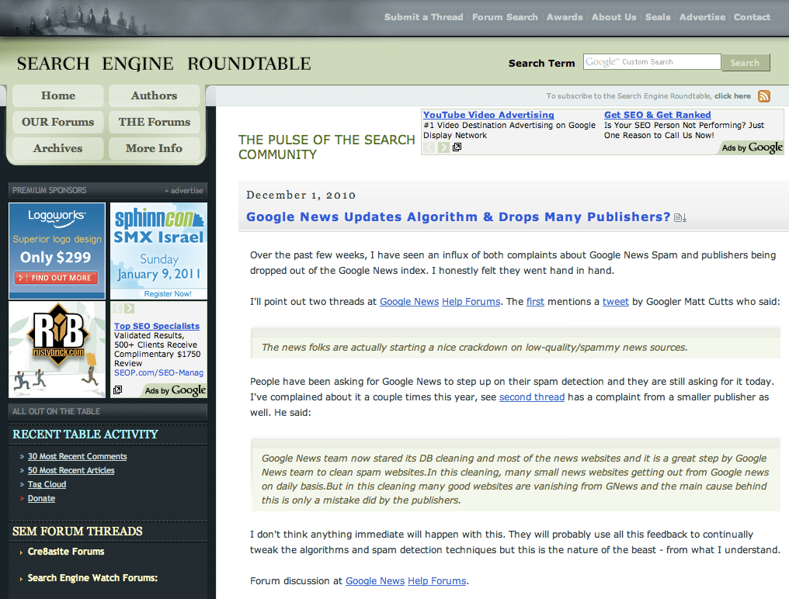Viewport: 789px width, 599px height.
Task: Click the print icon beside article title
Action: click(x=680, y=218)
